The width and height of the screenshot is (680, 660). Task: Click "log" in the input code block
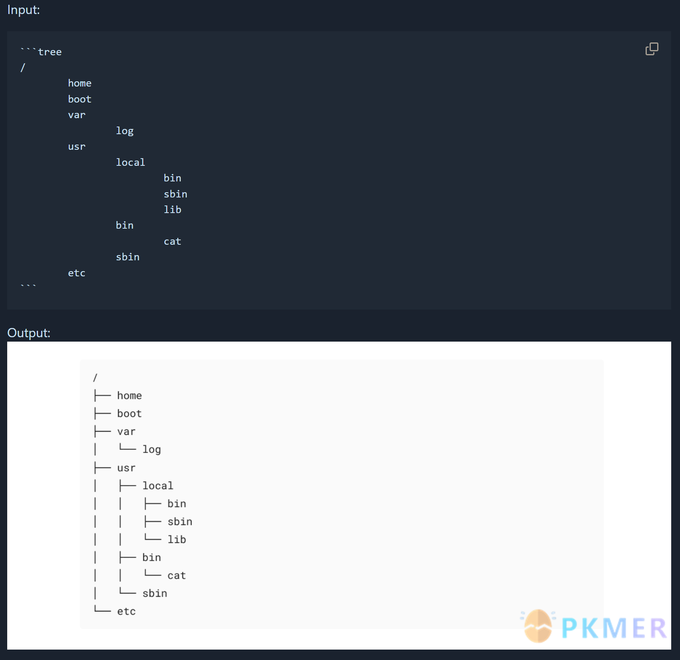point(125,131)
